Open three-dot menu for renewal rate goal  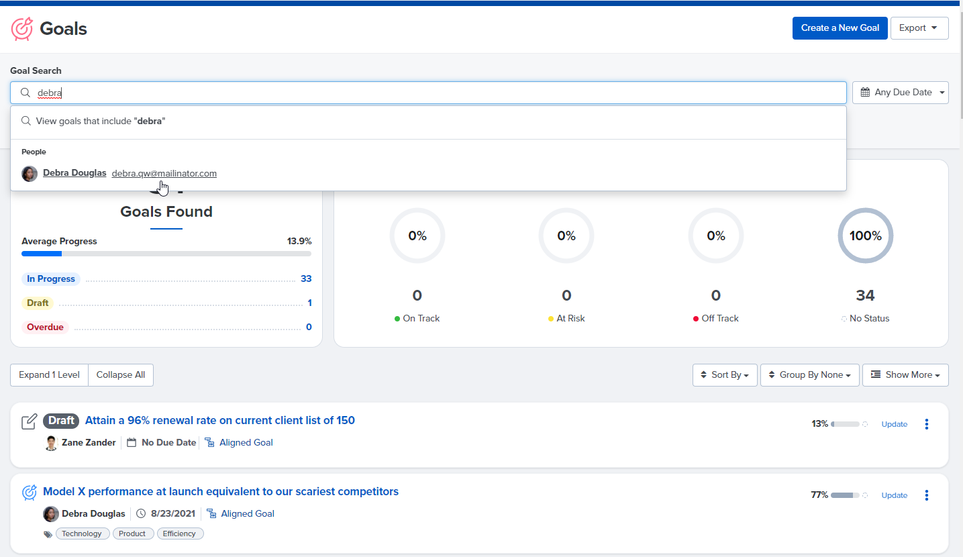(x=927, y=424)
